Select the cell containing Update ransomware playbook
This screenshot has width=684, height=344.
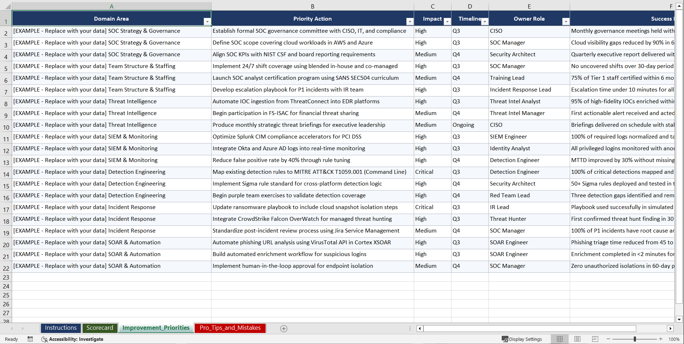[x=312, y=208]
